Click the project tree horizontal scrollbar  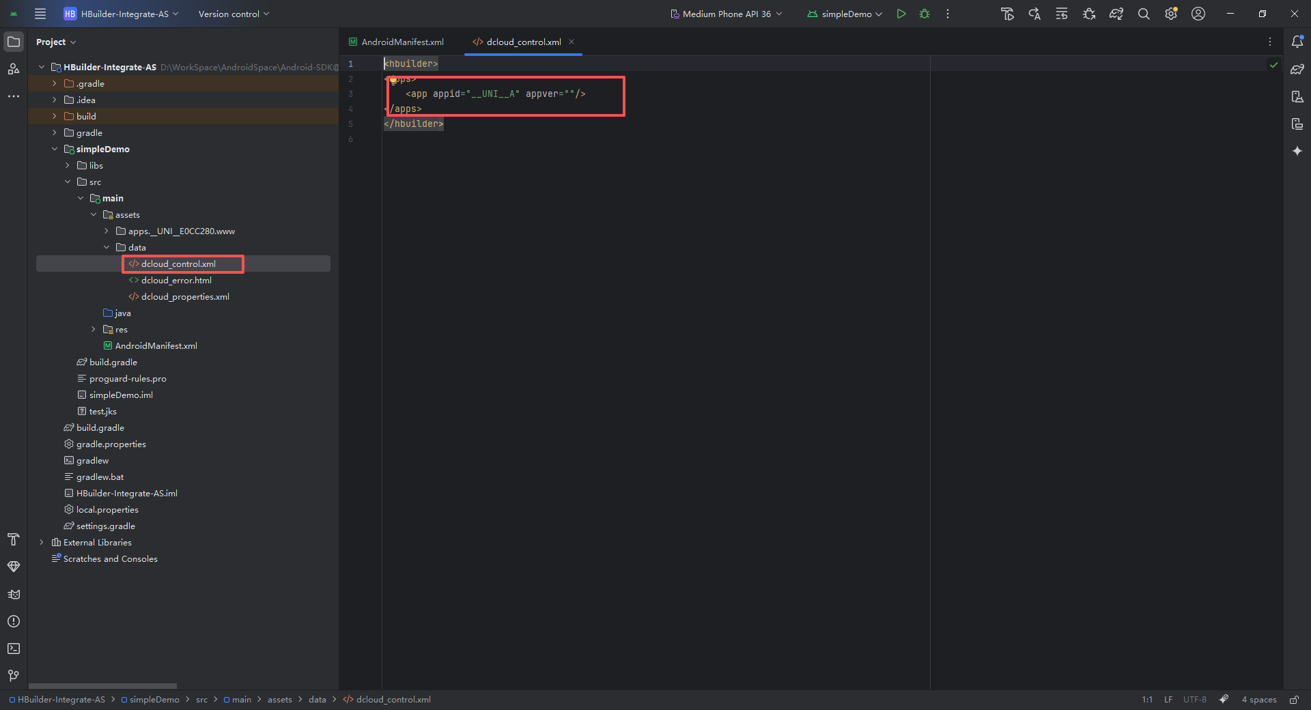(x=102, y=685)
